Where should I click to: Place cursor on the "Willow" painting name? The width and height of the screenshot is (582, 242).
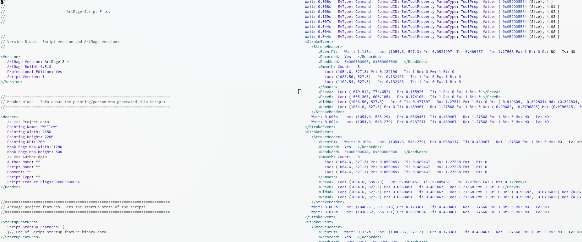click(x=49, y=127)
